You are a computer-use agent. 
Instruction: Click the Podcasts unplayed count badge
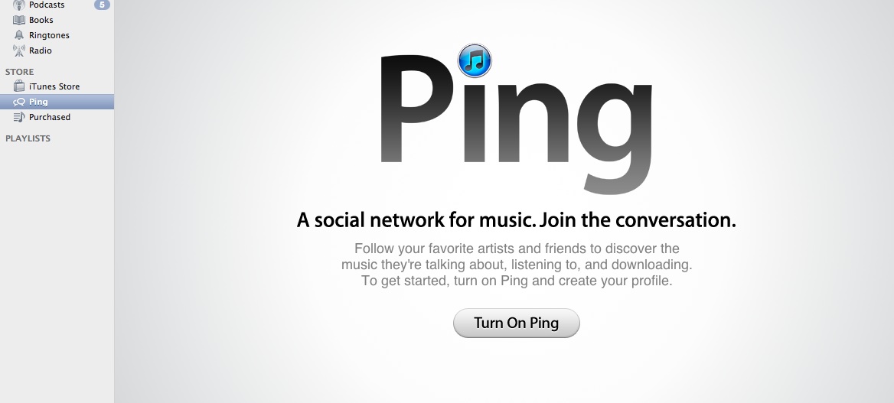click(102, 5)
